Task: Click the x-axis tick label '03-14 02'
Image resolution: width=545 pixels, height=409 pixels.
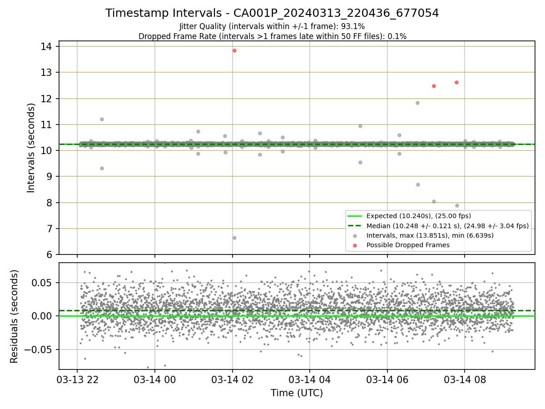Action: [x=232, y=379]
